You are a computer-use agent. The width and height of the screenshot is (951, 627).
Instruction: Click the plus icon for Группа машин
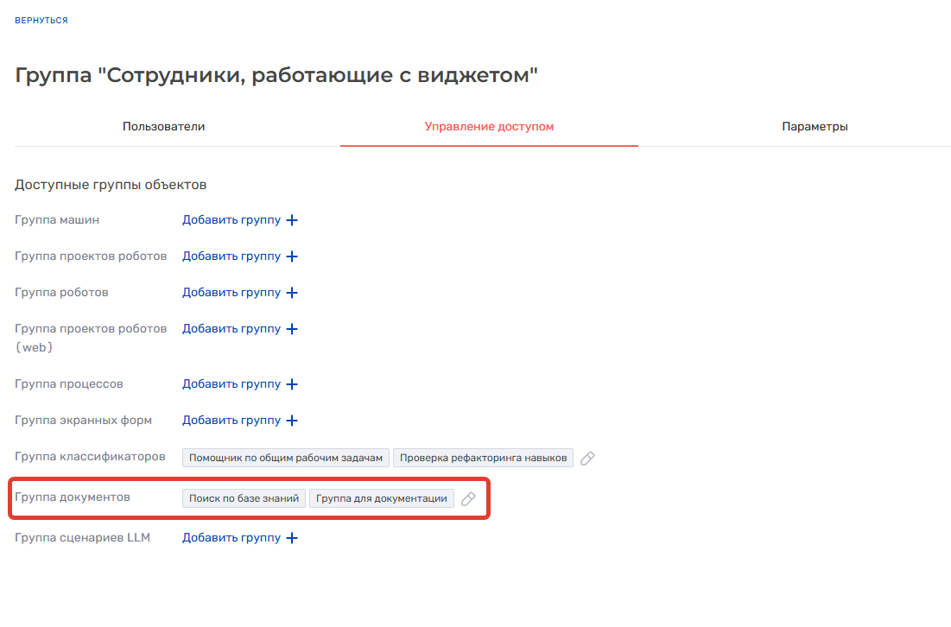pos(292,220)
